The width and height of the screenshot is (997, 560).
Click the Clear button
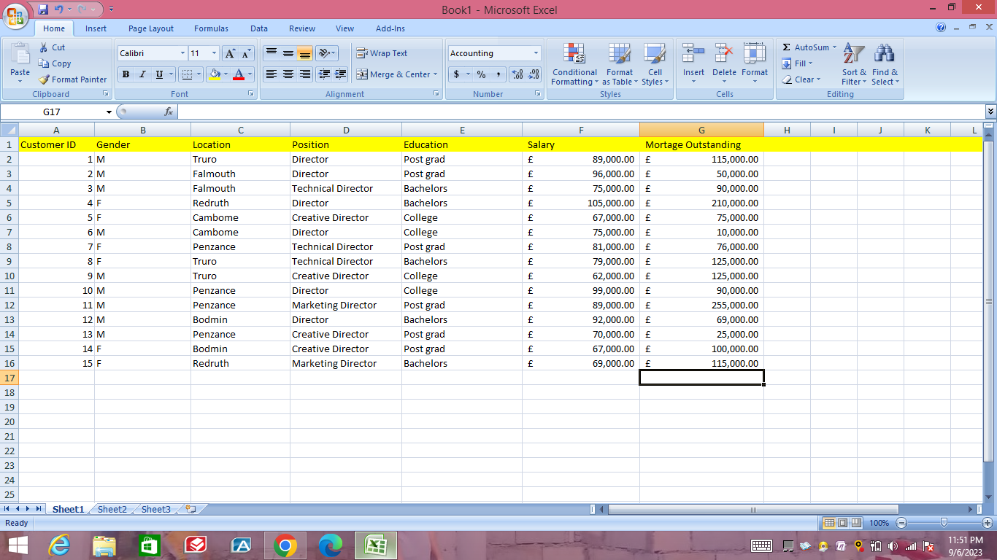(801, 79)
